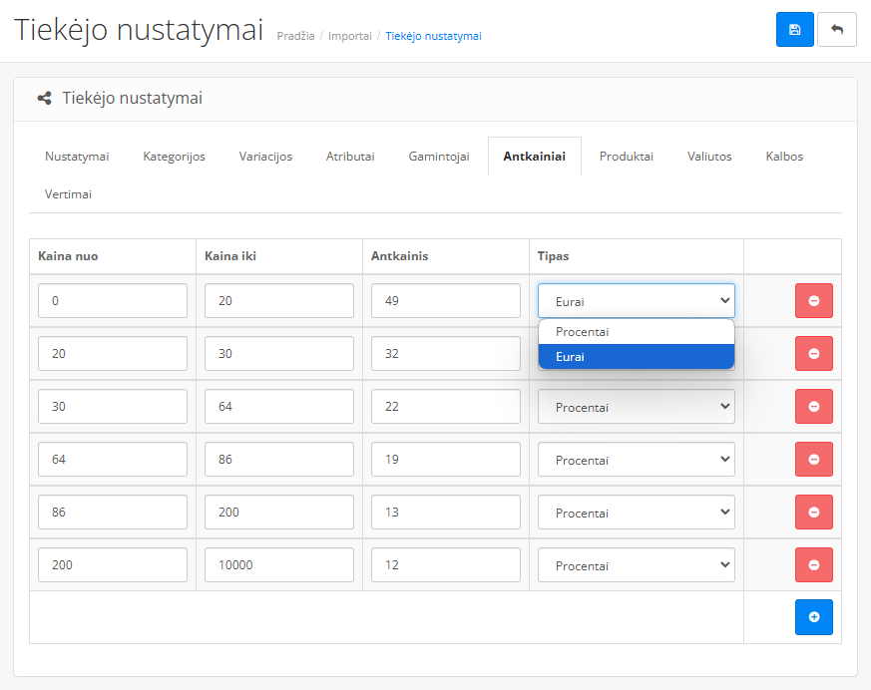The image size is (871, 690).
Task: Click the Antkainis field containing 49
Action: click(445, 301)
